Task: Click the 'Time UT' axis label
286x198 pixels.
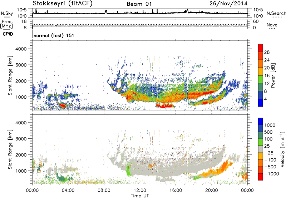Action: pyautogui.click(x=140, y=196)
